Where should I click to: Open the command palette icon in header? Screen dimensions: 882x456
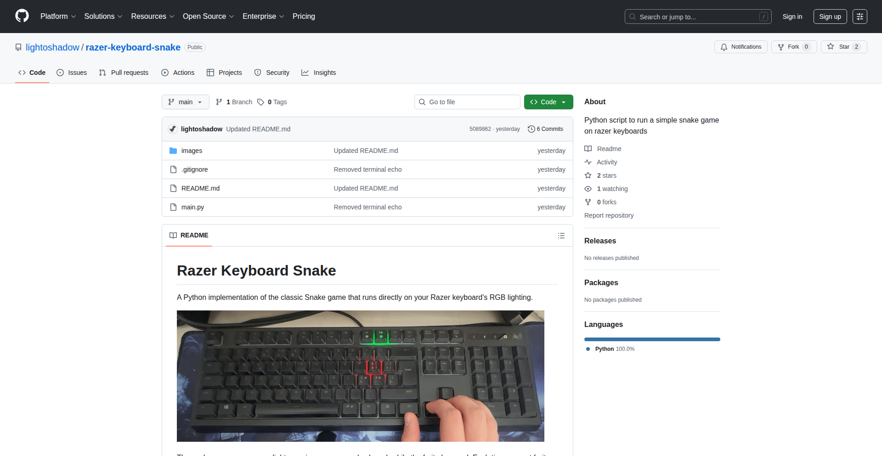pos(859,17)
